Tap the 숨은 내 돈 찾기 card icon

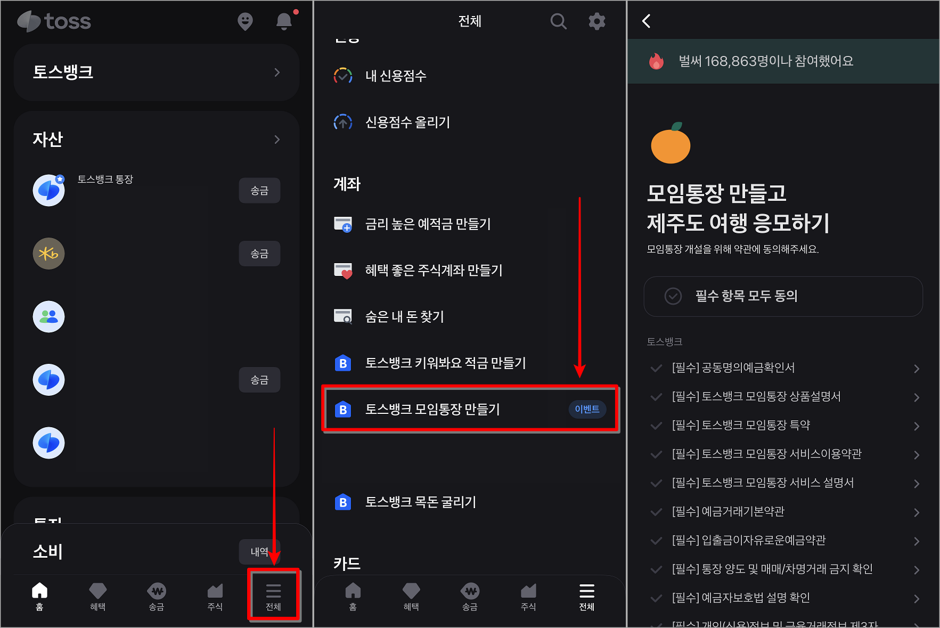(x=344, y=316)
